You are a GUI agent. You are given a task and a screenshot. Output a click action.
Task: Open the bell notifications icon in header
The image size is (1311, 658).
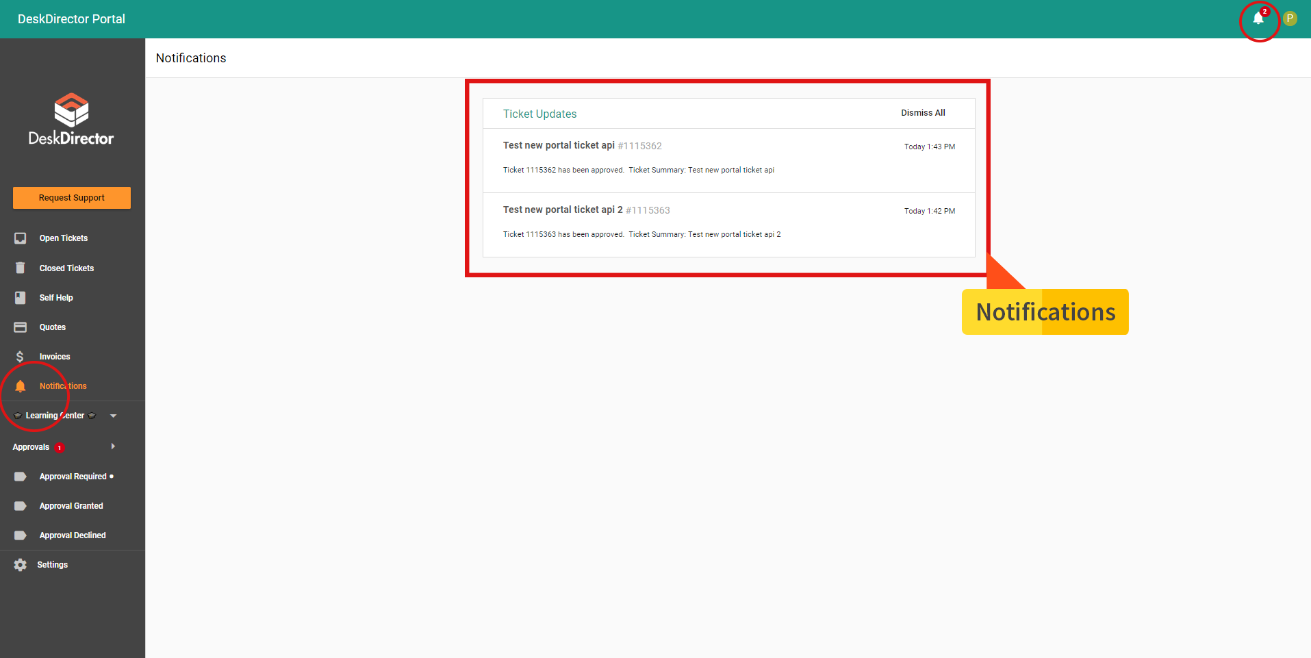(x=1258, y=18)
